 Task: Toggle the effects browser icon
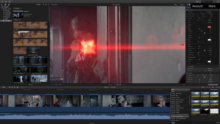216,87
